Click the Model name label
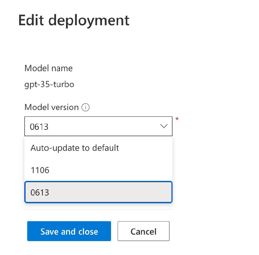 click(x=49, y=68)
